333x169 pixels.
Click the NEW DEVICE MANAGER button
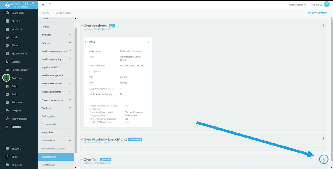pos(317,13)
